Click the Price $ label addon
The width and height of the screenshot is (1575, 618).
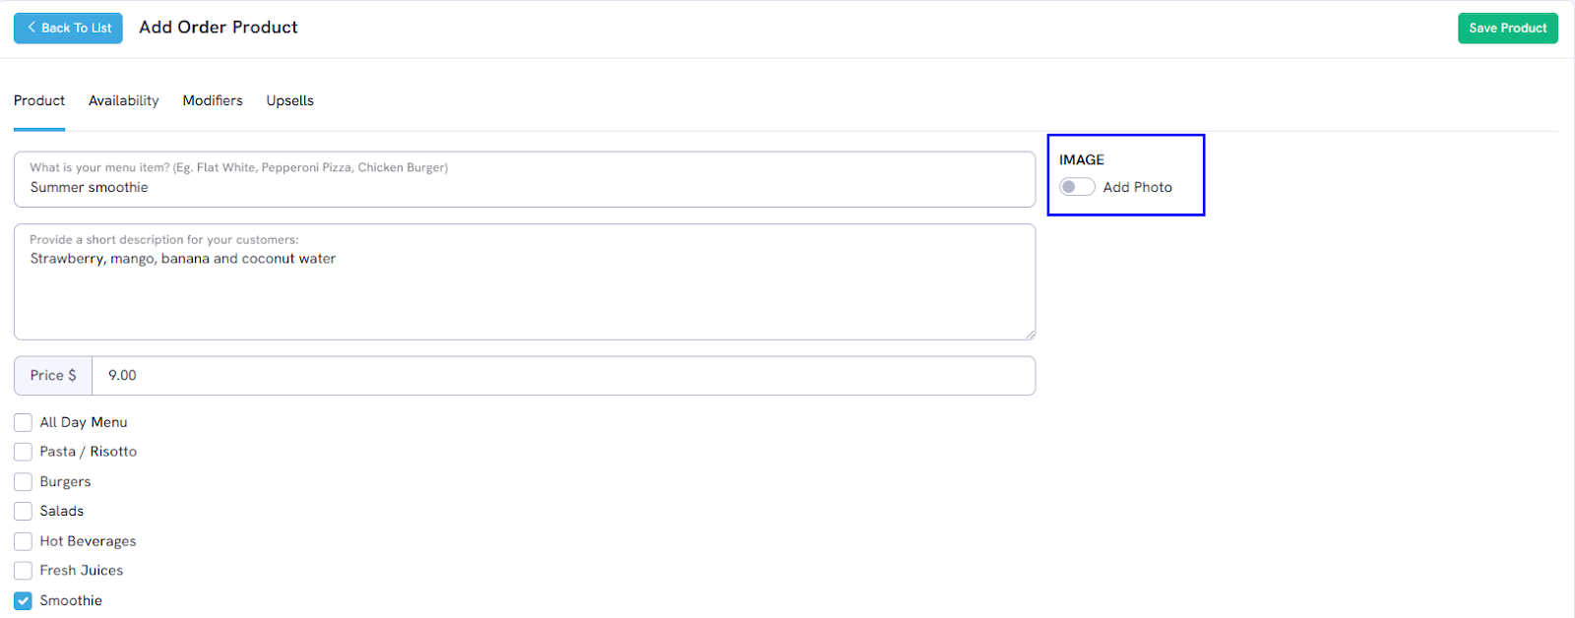click(53, 376)
